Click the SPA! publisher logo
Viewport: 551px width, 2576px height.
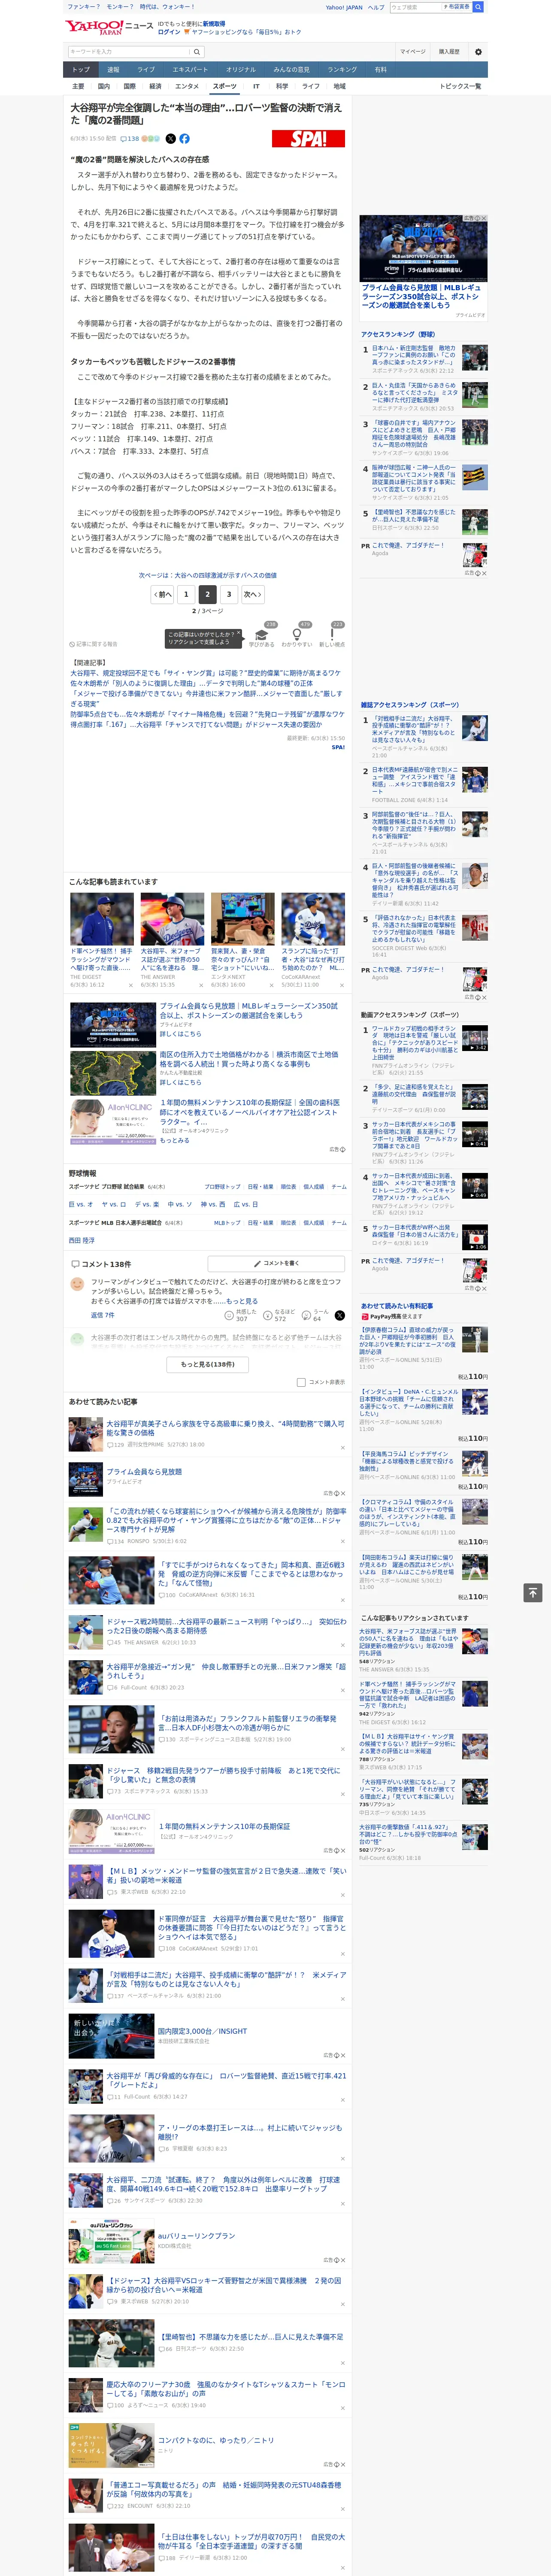[308, 139]
